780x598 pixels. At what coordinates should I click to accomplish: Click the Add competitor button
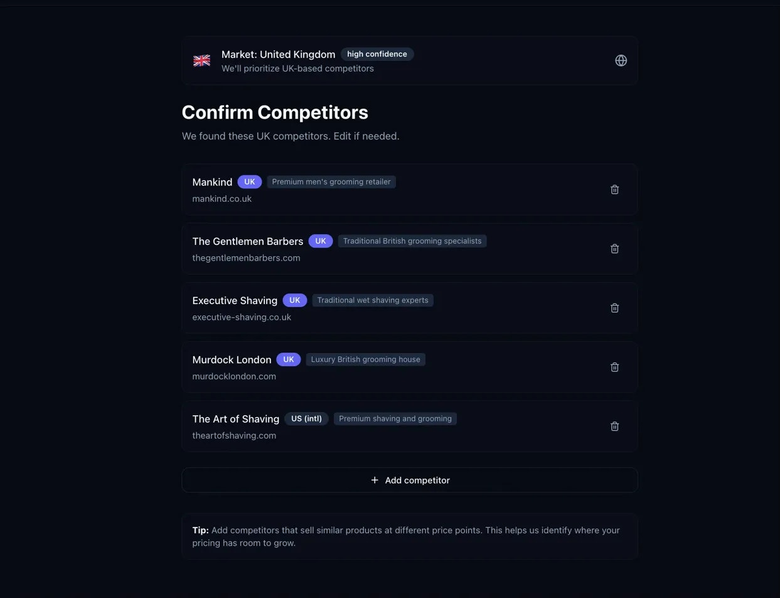click(410, 480)
